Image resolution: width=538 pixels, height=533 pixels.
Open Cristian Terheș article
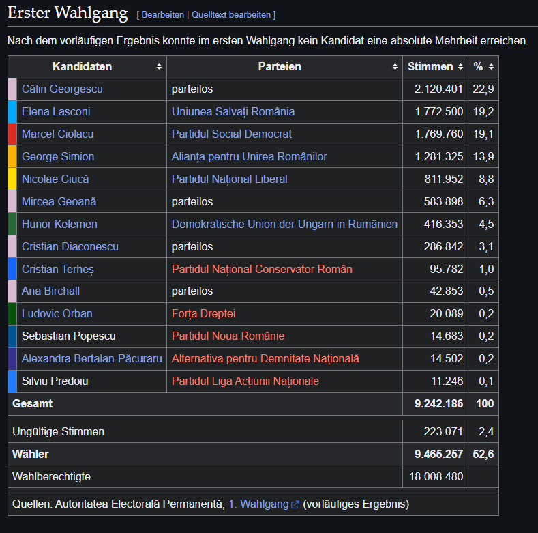58,269
